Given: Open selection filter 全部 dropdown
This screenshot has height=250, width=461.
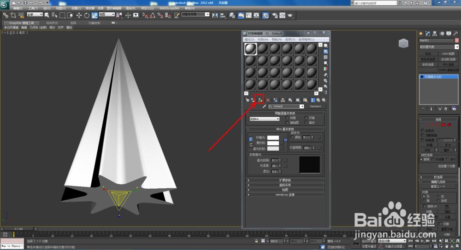Looking at the screenshot, I should tap(35, 14).
